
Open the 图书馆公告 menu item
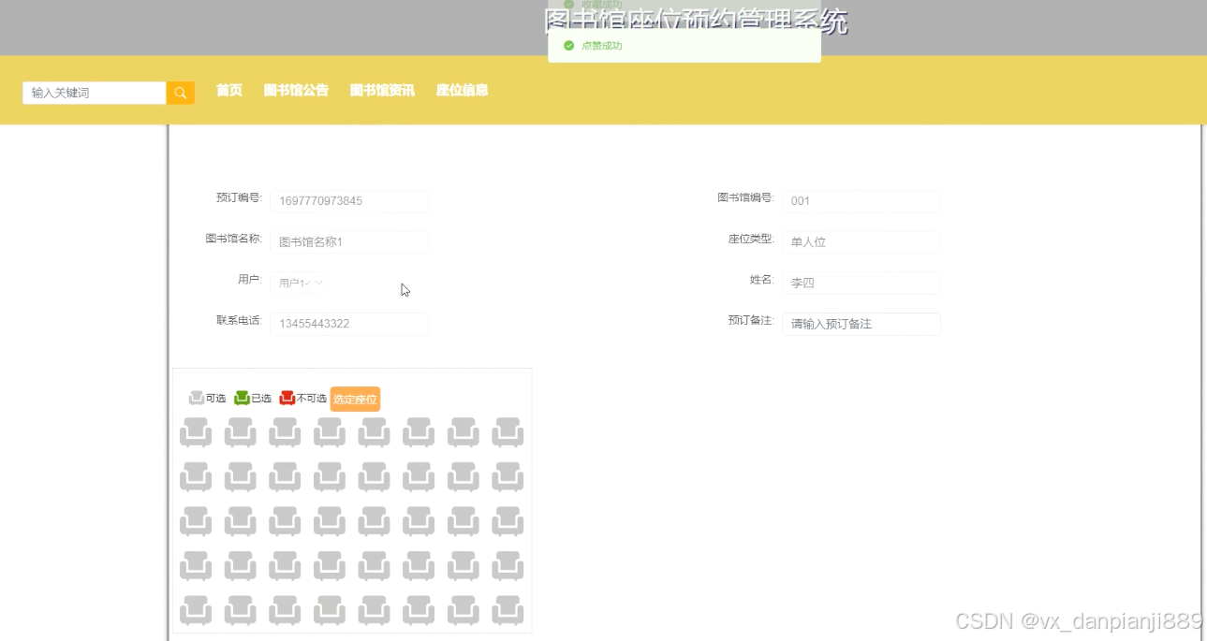[x=296, y=91]
